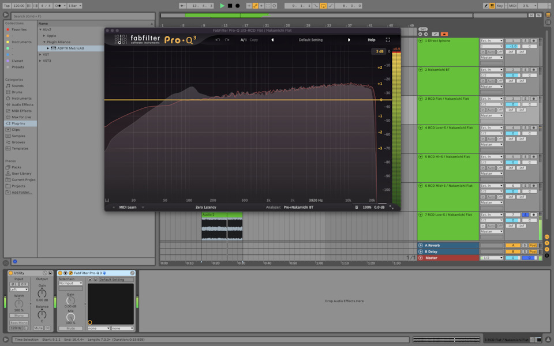Click the Pro-Q 3 undo arrow
554x346 pixels.
[x=218, y=40]
